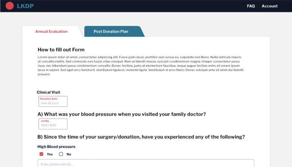Click question B about surgery/donation
The width and height of the screenshot is (292, 167).
click(141, 137)
